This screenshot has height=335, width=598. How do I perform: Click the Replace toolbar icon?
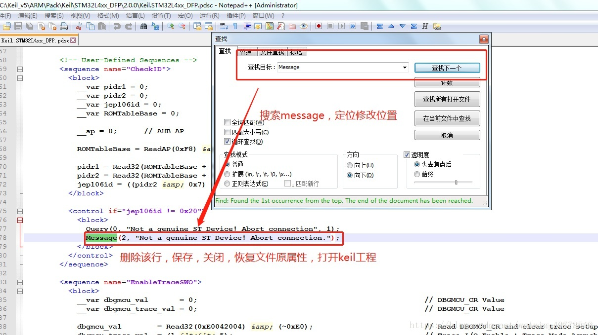155,26
